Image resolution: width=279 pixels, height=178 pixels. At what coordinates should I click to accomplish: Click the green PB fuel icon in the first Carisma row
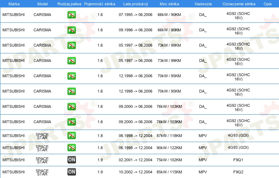click(x=71, y=15)
